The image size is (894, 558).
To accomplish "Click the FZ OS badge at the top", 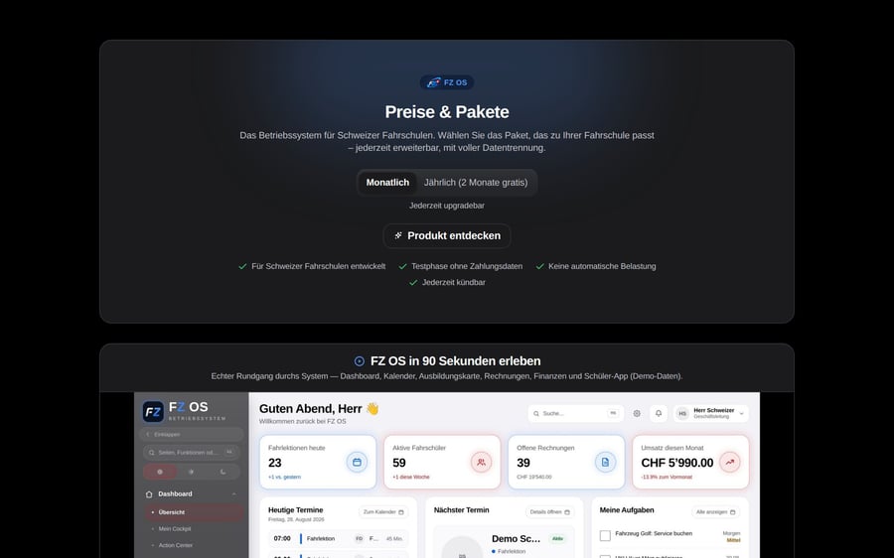I will (447, 82).
